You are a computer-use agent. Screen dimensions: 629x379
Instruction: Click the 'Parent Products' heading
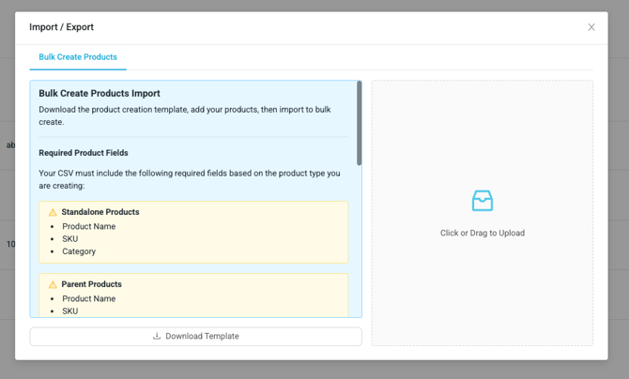[x=91, y=284]
